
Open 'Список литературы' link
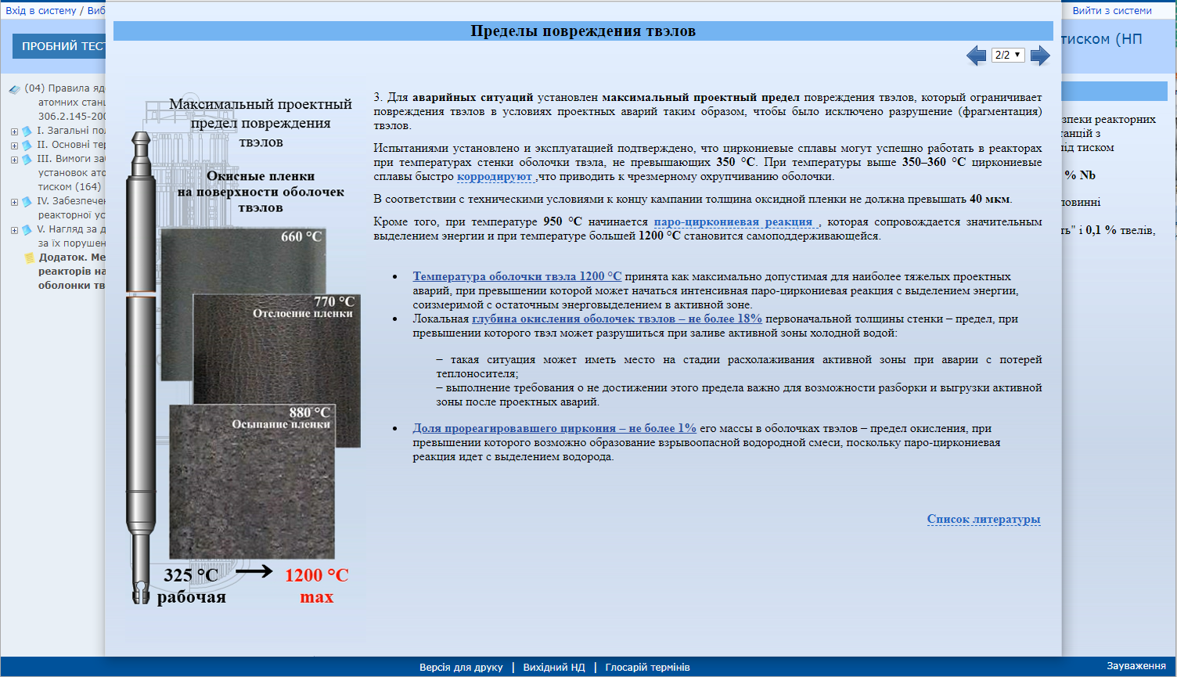point(984,519)
